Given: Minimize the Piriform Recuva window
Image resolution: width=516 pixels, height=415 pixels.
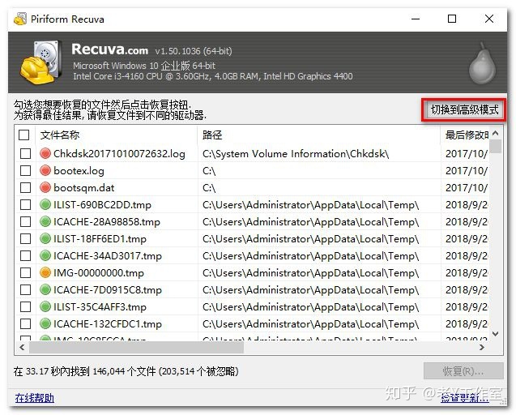Looking at the screenshot, I should 416,19.
